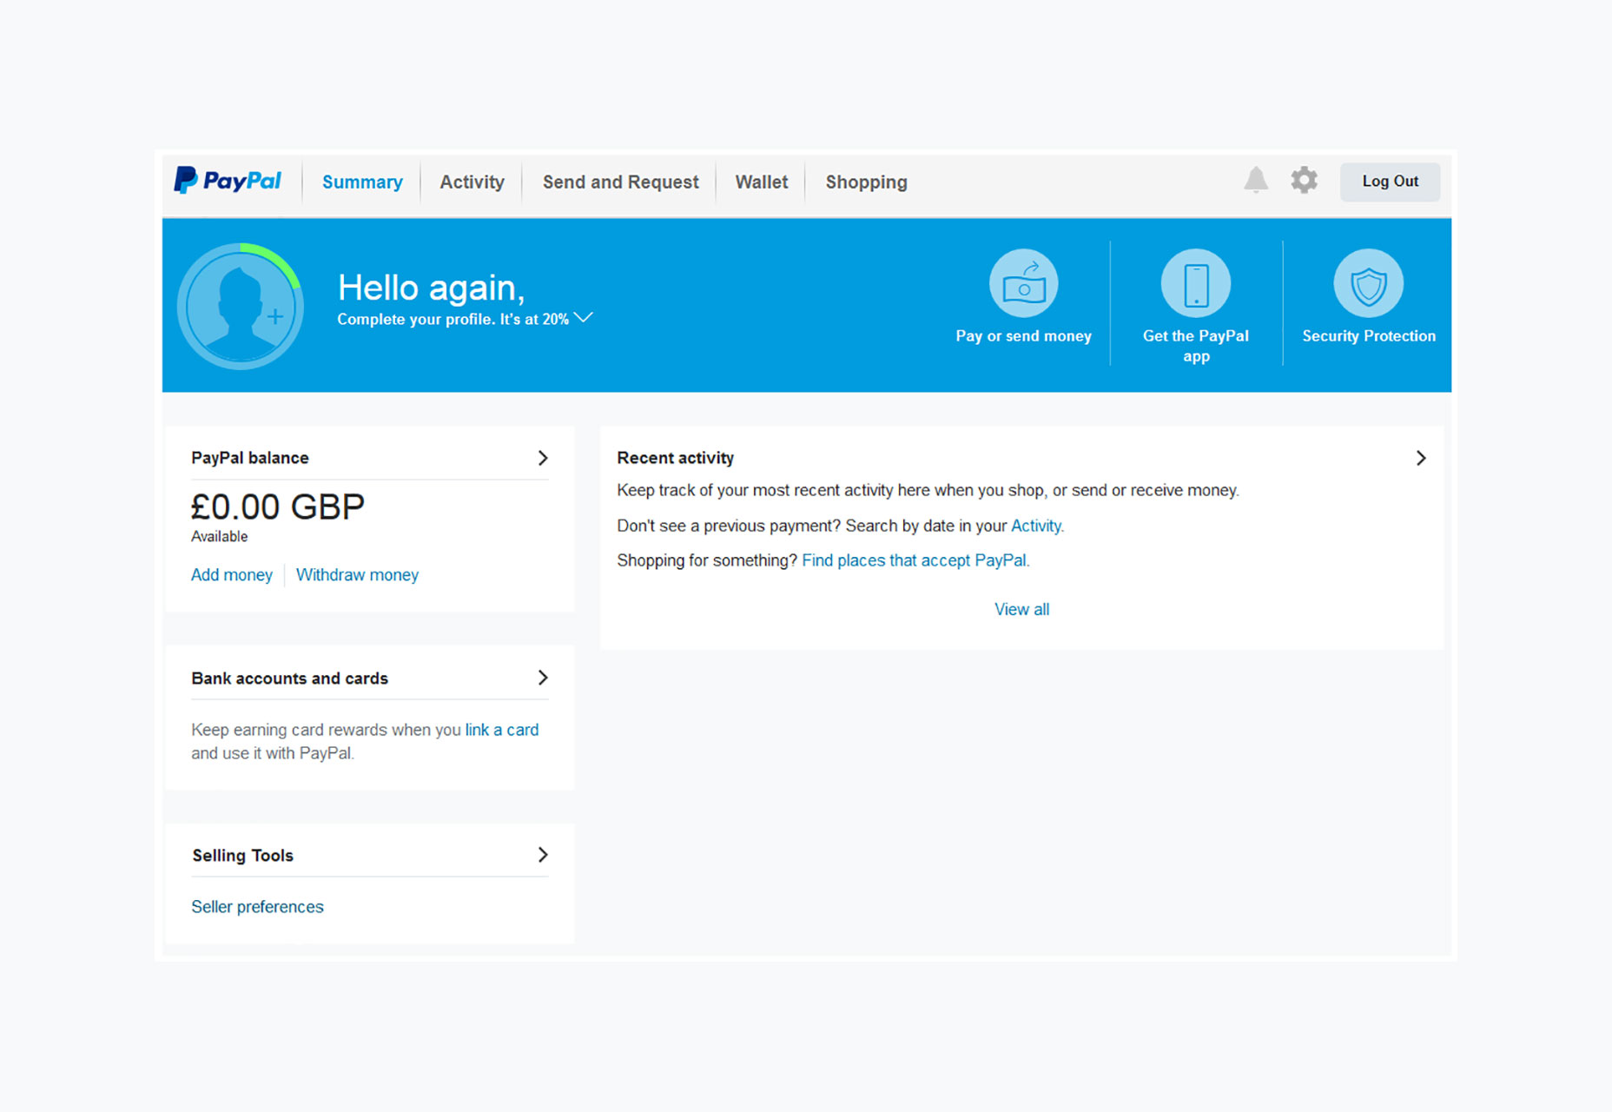Switch to the Summary tab
This screenshot has width=1612, height=1112.
[x=362, y=182]
